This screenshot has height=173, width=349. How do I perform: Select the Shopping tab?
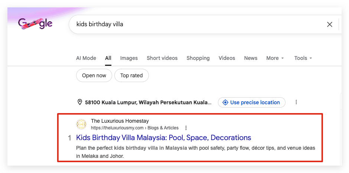(198, 58)
